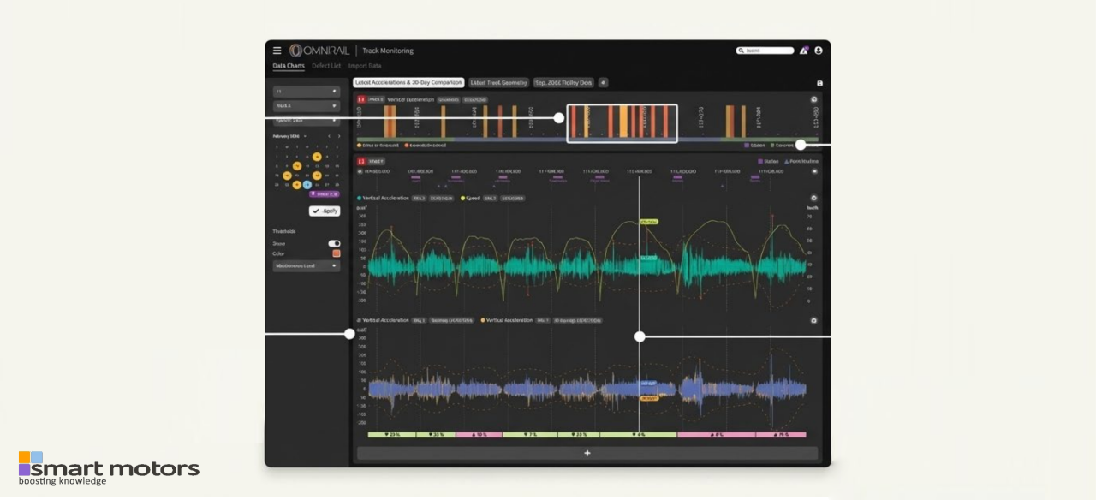This screenshot has height=500, width=1096.
Task: Select the green 7 % segment
Action: 529,435
